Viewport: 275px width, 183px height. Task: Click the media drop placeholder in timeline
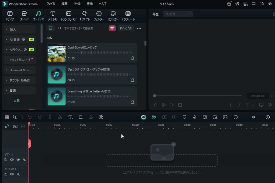click(x=162, y=160)
